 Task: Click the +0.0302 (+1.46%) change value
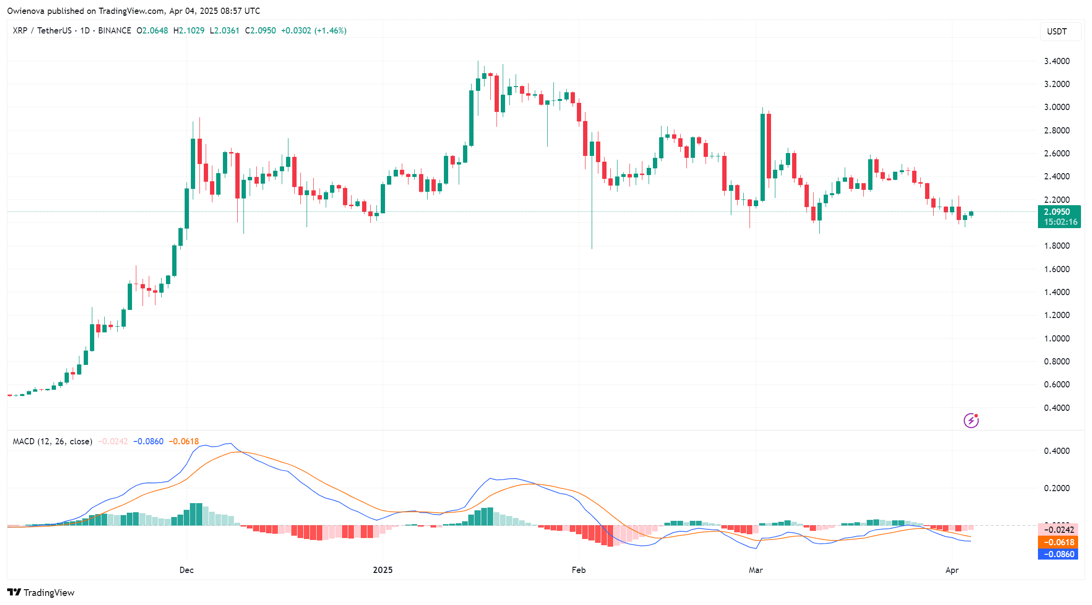313,31
